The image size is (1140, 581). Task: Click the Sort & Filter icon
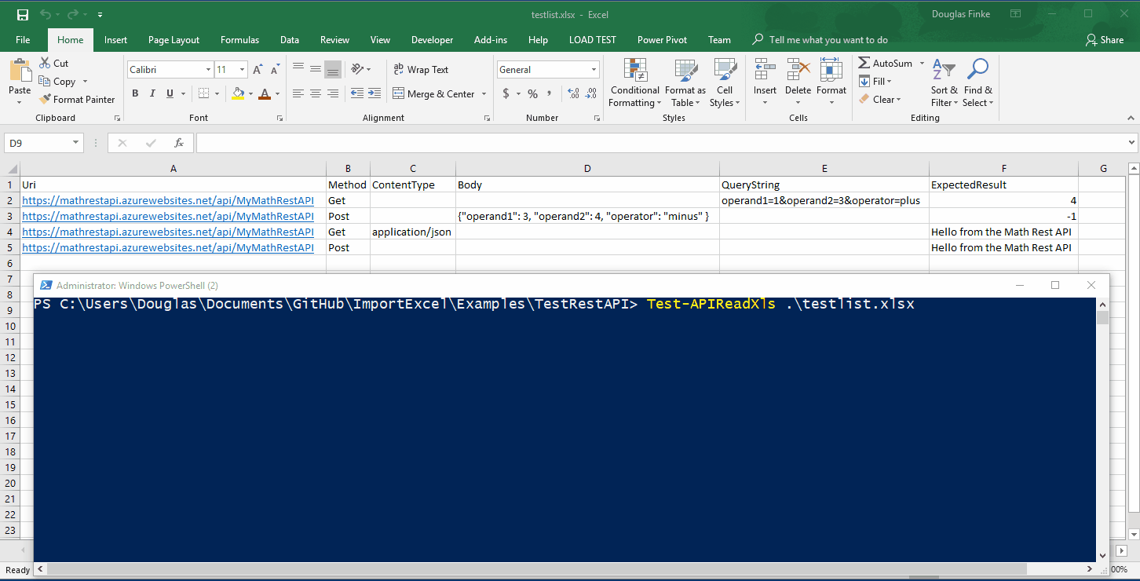pos(944,83)
